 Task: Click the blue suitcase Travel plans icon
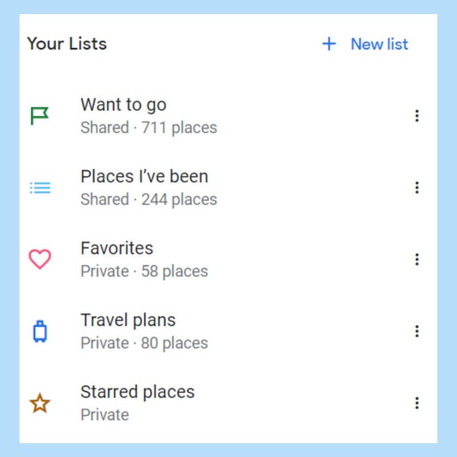(x=40, y=332)
